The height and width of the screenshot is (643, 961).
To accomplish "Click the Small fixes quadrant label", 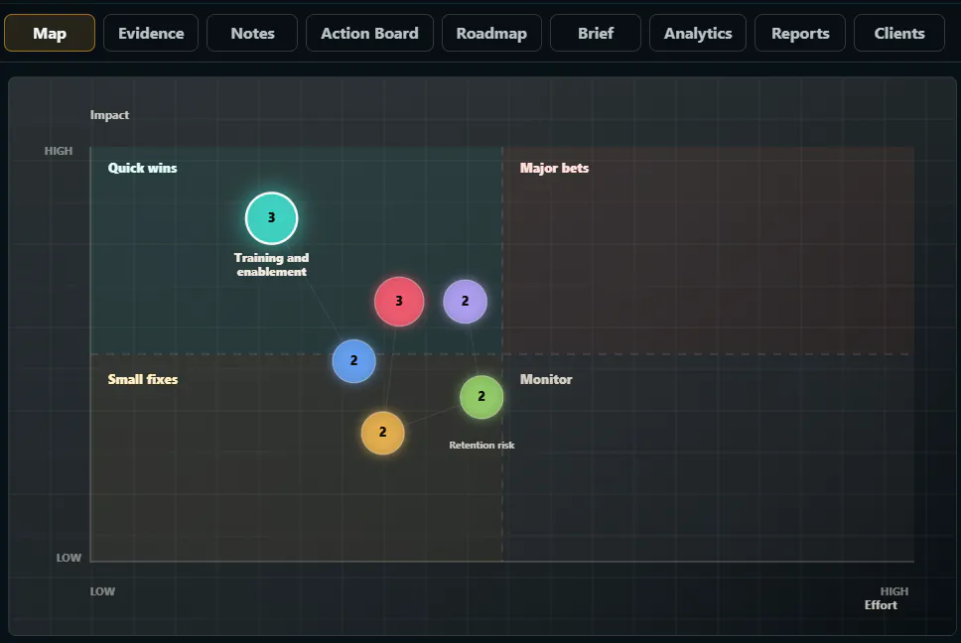I will tap(143, 379).
